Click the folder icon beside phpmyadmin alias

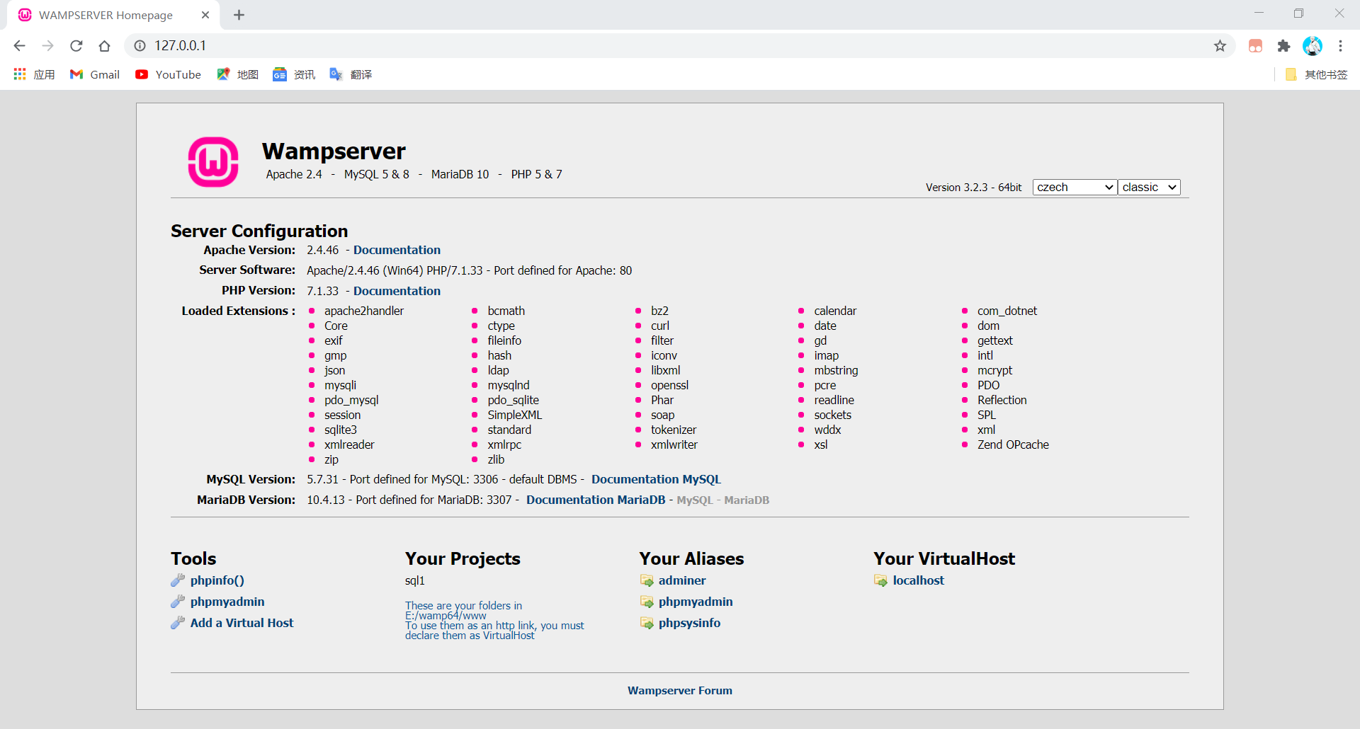(x=647, y=602)
